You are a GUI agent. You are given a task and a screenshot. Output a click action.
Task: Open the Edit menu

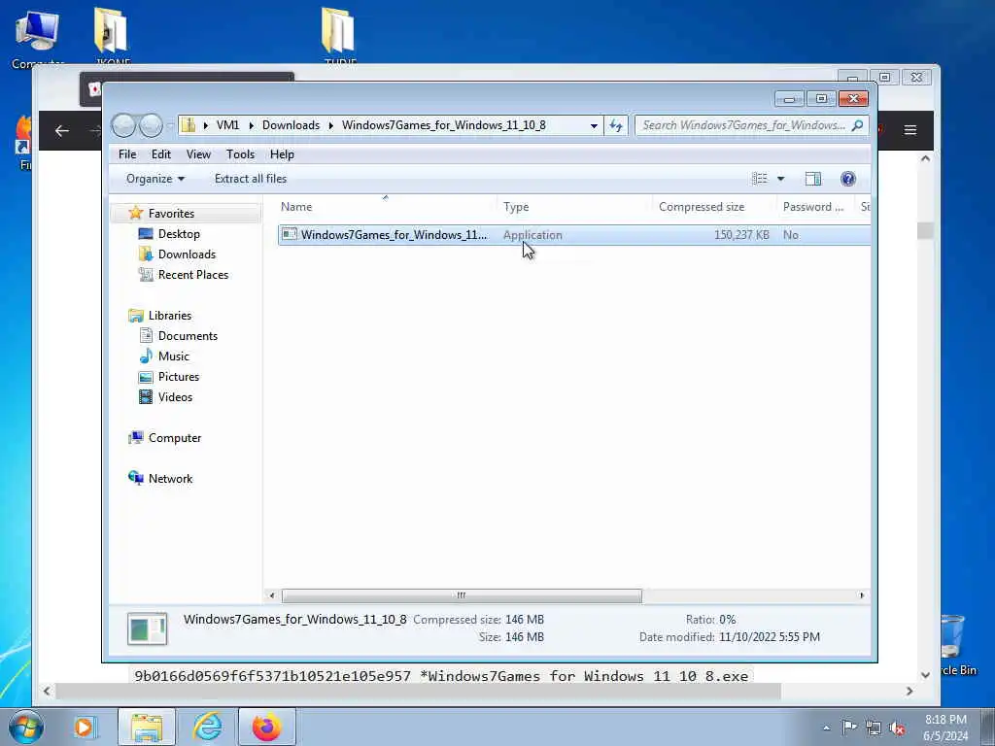(x=160, y=154)
